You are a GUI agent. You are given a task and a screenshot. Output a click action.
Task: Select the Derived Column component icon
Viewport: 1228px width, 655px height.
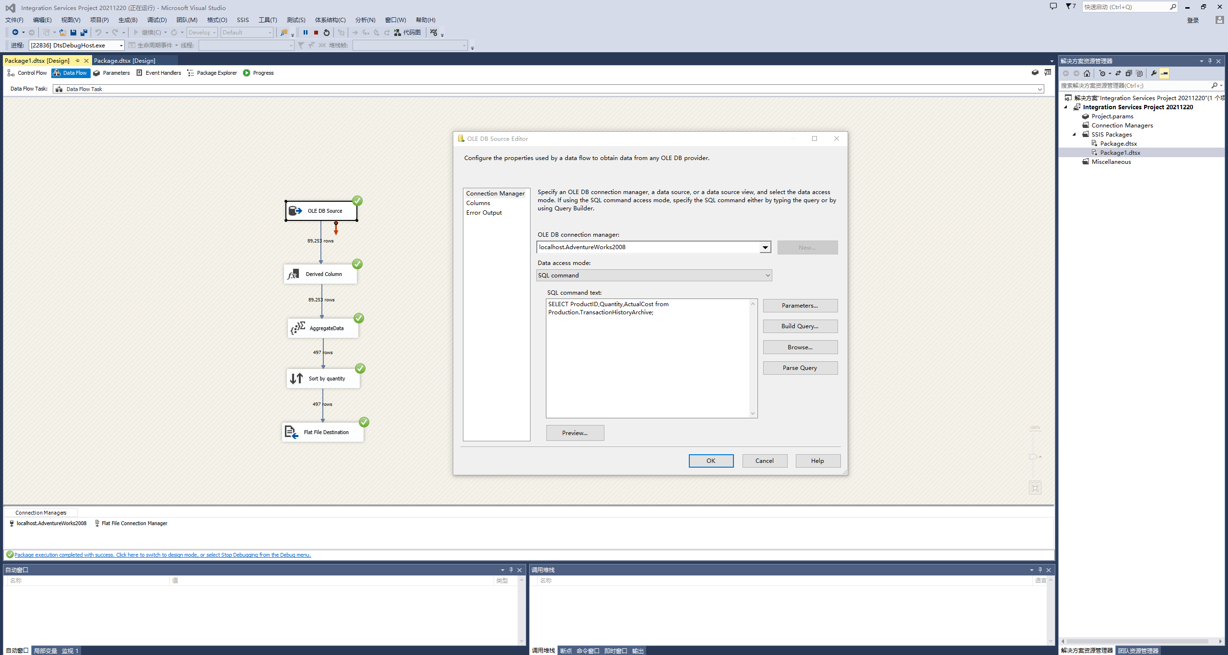tap(294, 274)
